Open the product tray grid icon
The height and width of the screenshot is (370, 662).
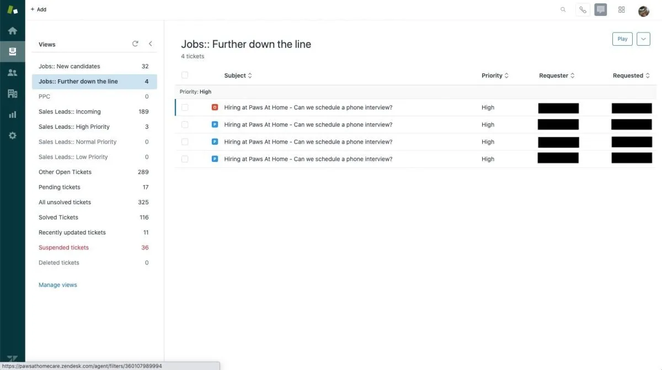621,9
